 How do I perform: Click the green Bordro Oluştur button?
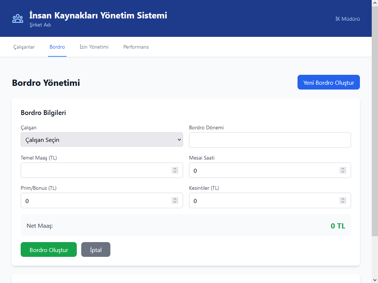49,249
